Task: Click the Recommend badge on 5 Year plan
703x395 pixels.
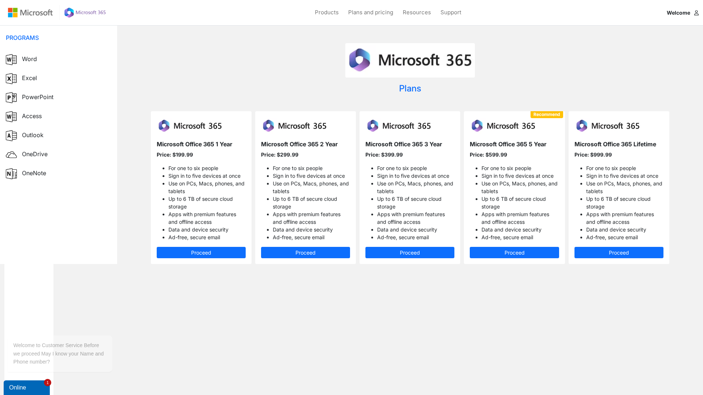Action: [547, 114]
